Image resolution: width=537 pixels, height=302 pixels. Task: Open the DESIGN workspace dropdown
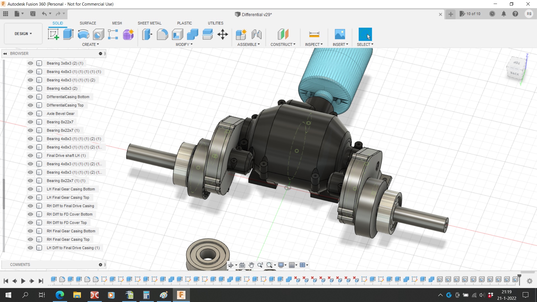point(23,34)
